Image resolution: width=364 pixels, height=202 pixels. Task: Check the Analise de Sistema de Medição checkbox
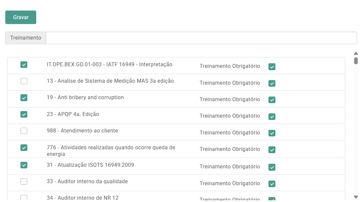24,81
